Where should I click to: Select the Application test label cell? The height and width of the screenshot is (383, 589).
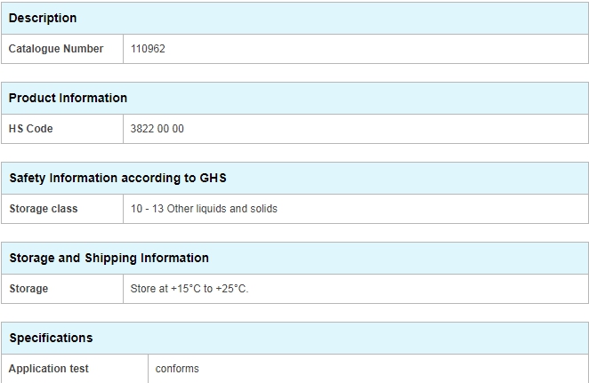pyautogui.click(x=75, y=369)
